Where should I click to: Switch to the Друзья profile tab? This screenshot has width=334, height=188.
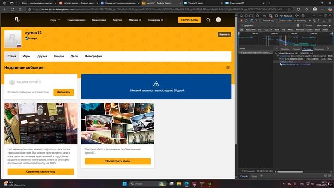(x=42, y=56)
